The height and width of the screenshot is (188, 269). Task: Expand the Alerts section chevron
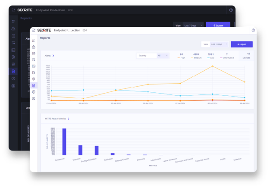point(53,56)
